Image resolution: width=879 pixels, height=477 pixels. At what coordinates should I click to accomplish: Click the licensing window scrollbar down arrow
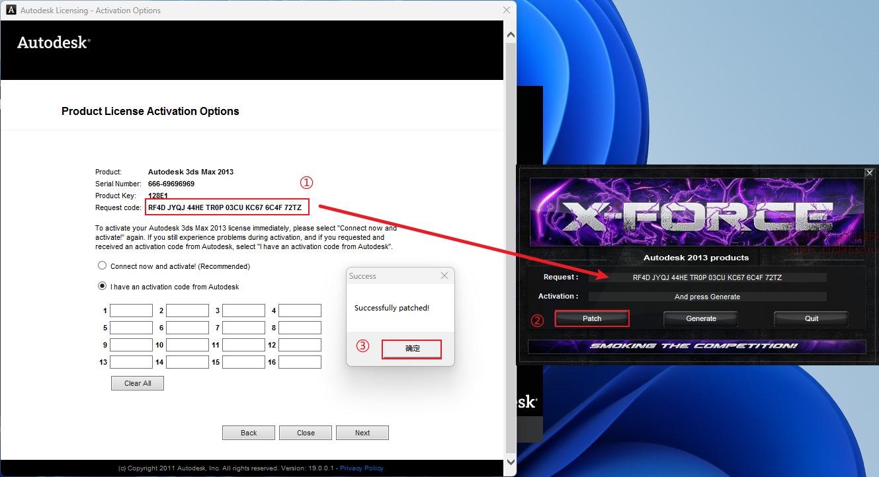point(510,462)
